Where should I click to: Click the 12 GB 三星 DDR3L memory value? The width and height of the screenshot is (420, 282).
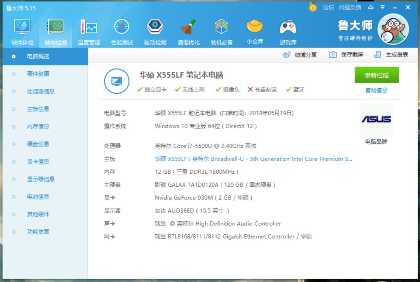[196, 172]
